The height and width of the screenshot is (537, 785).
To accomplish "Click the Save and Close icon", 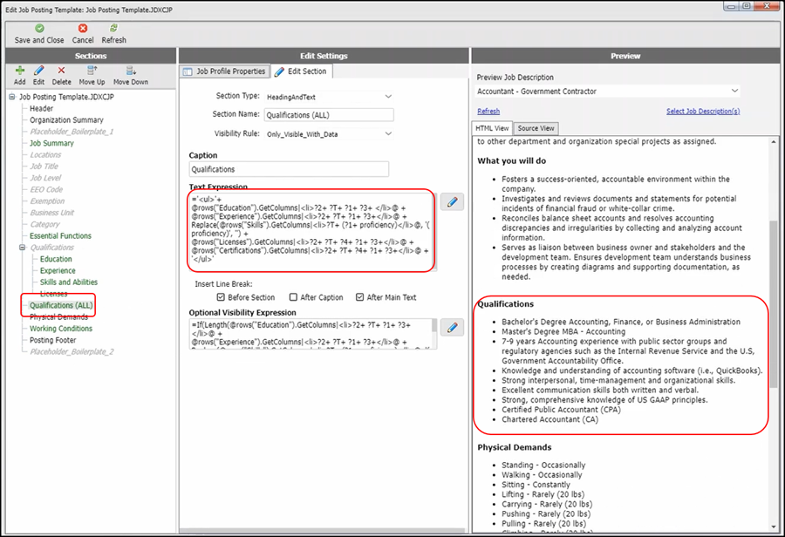I will 39,29.
